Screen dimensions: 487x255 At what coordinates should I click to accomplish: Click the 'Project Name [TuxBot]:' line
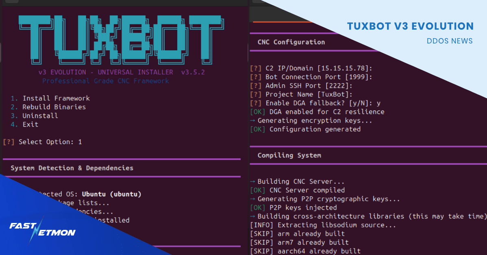click(x=301, y=94)
